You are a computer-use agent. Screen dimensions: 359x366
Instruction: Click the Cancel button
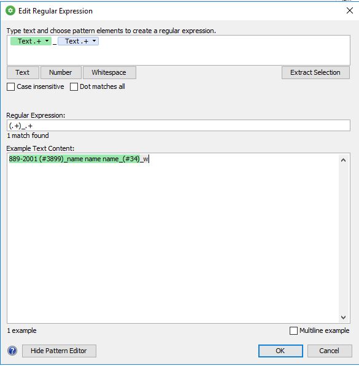point(330,351)
